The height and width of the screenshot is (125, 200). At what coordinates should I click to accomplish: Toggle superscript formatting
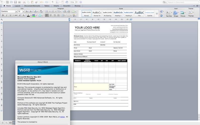[20, 15]
